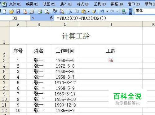Open the Paste options dropdown arrow
155x115 pixels.
click(x=89, y=11)
